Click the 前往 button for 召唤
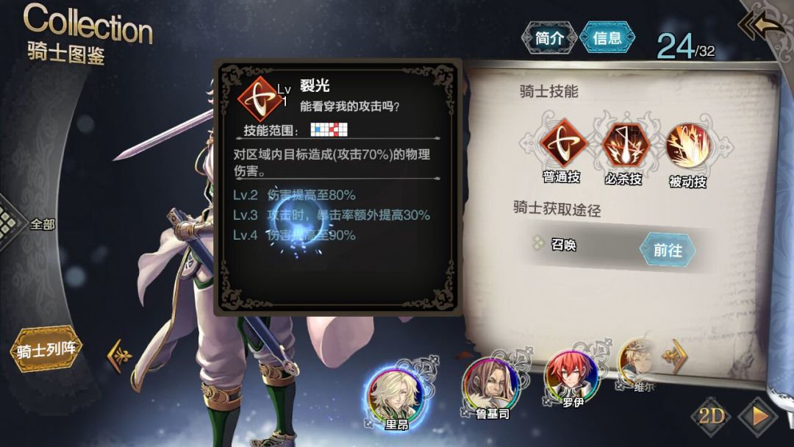The width and height of the screenshot is (794, 447). [668, 249]
